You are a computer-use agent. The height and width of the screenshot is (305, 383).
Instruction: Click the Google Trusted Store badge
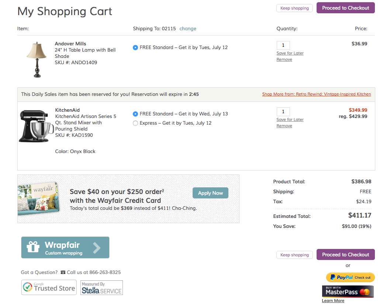(49, 288)
